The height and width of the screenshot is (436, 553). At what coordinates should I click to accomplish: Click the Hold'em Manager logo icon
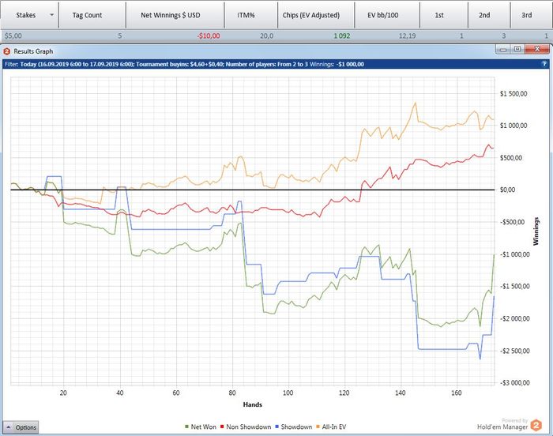pyautogui.click(x=536, y=426)
